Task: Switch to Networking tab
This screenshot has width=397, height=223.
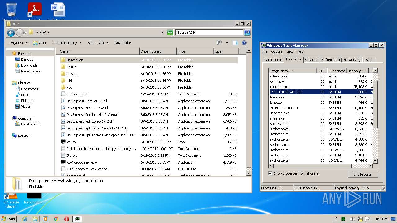Action: (352, 60)
